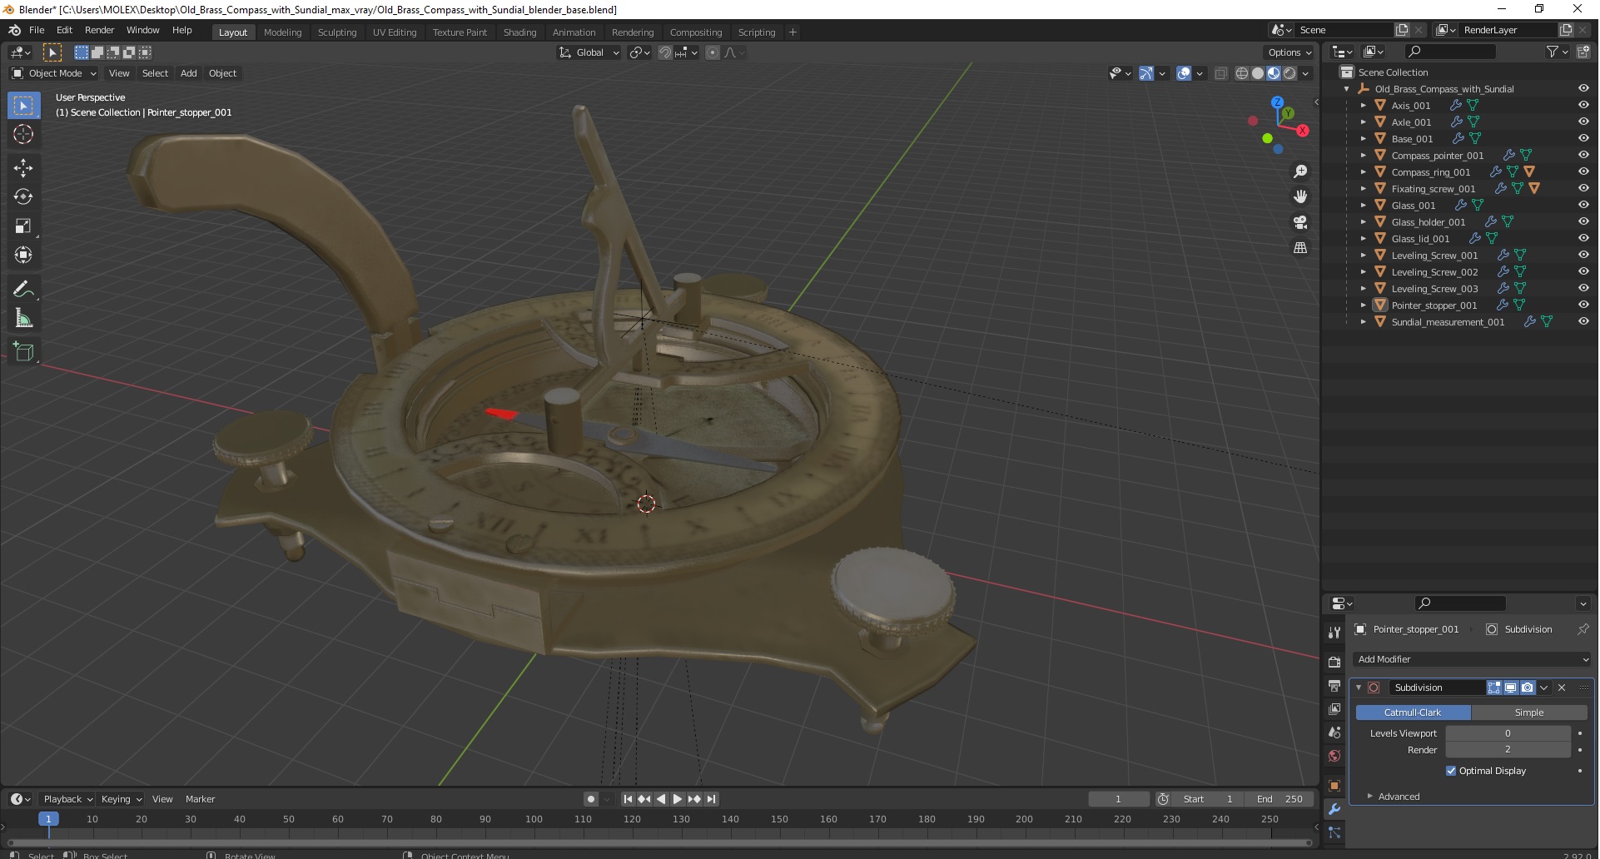This screenshot has width=1600, height=859.
Task: Select the Add Cube tool
Action: coord(23,351)
